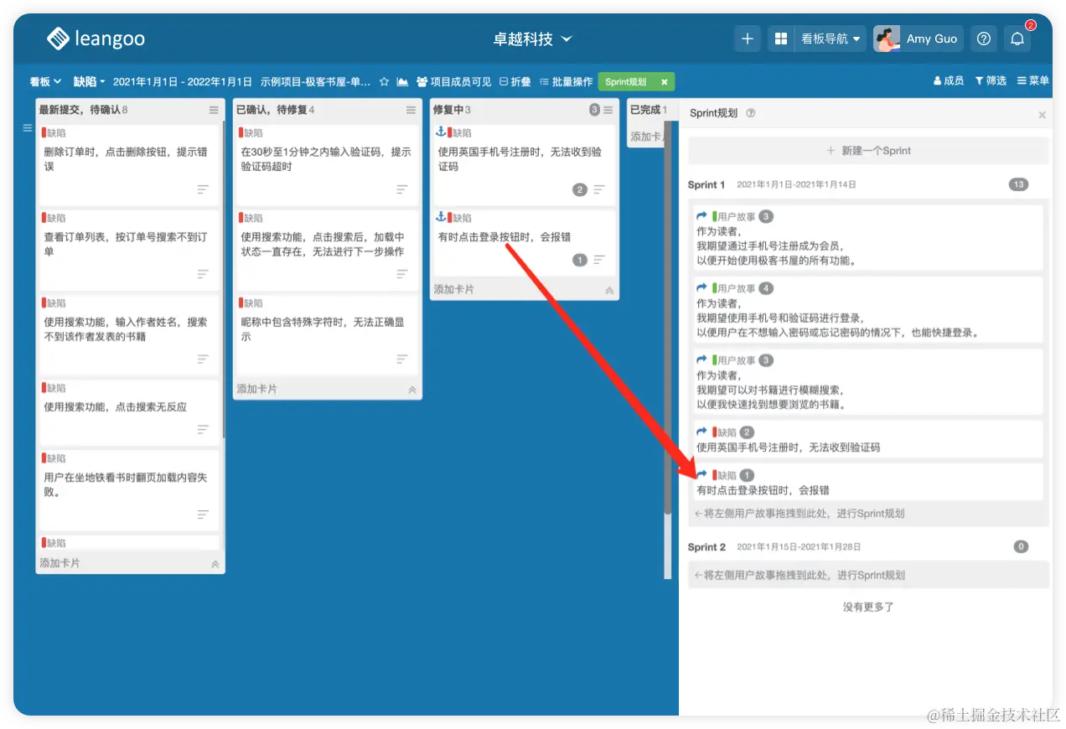The height and width of the screenshot is (729, 1066).
Task: Click Sprint 2 count badge 0
Action: point(1021,547)
